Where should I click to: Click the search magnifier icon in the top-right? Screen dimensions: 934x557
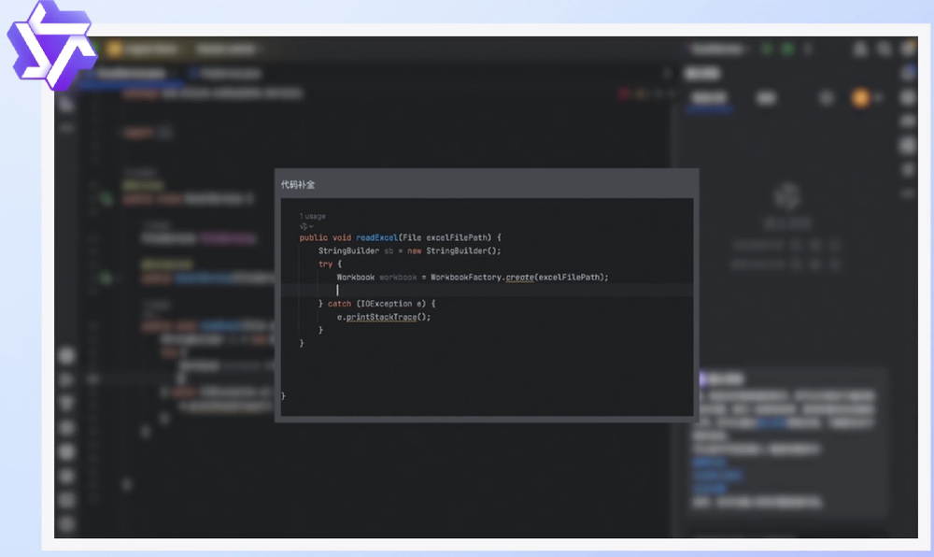click(x=884, y=49)
